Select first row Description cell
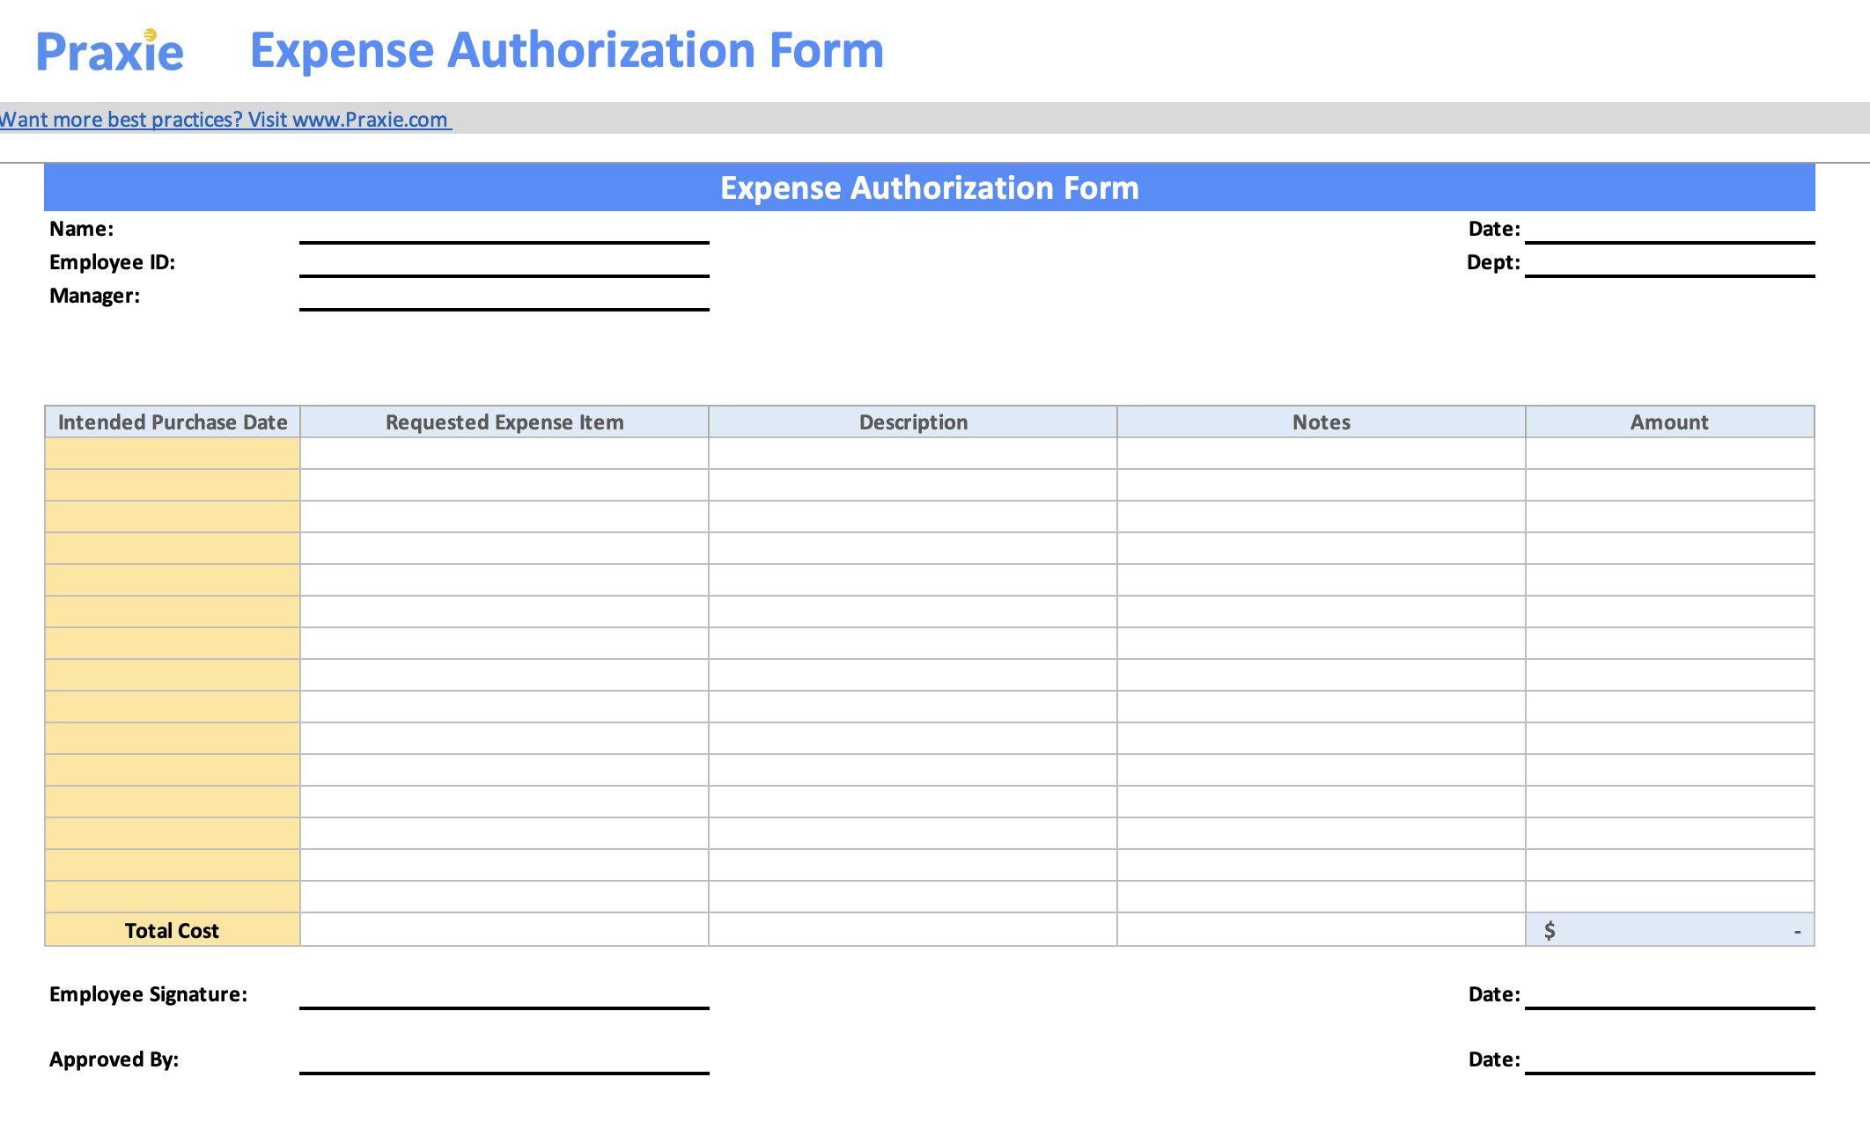 [913, 453]
